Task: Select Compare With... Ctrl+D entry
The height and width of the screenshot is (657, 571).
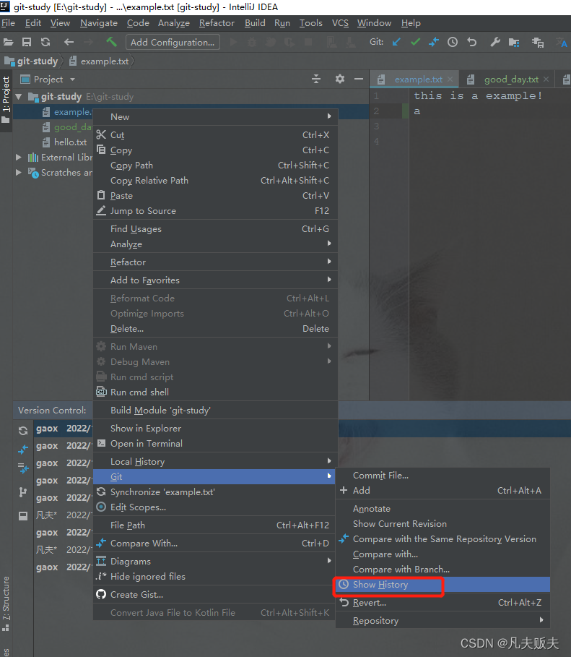Action: 215,543
